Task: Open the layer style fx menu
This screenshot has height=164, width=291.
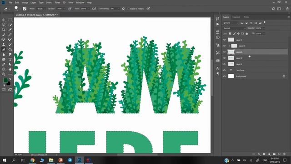Action: pyautogui.click(x=259, y=154)
